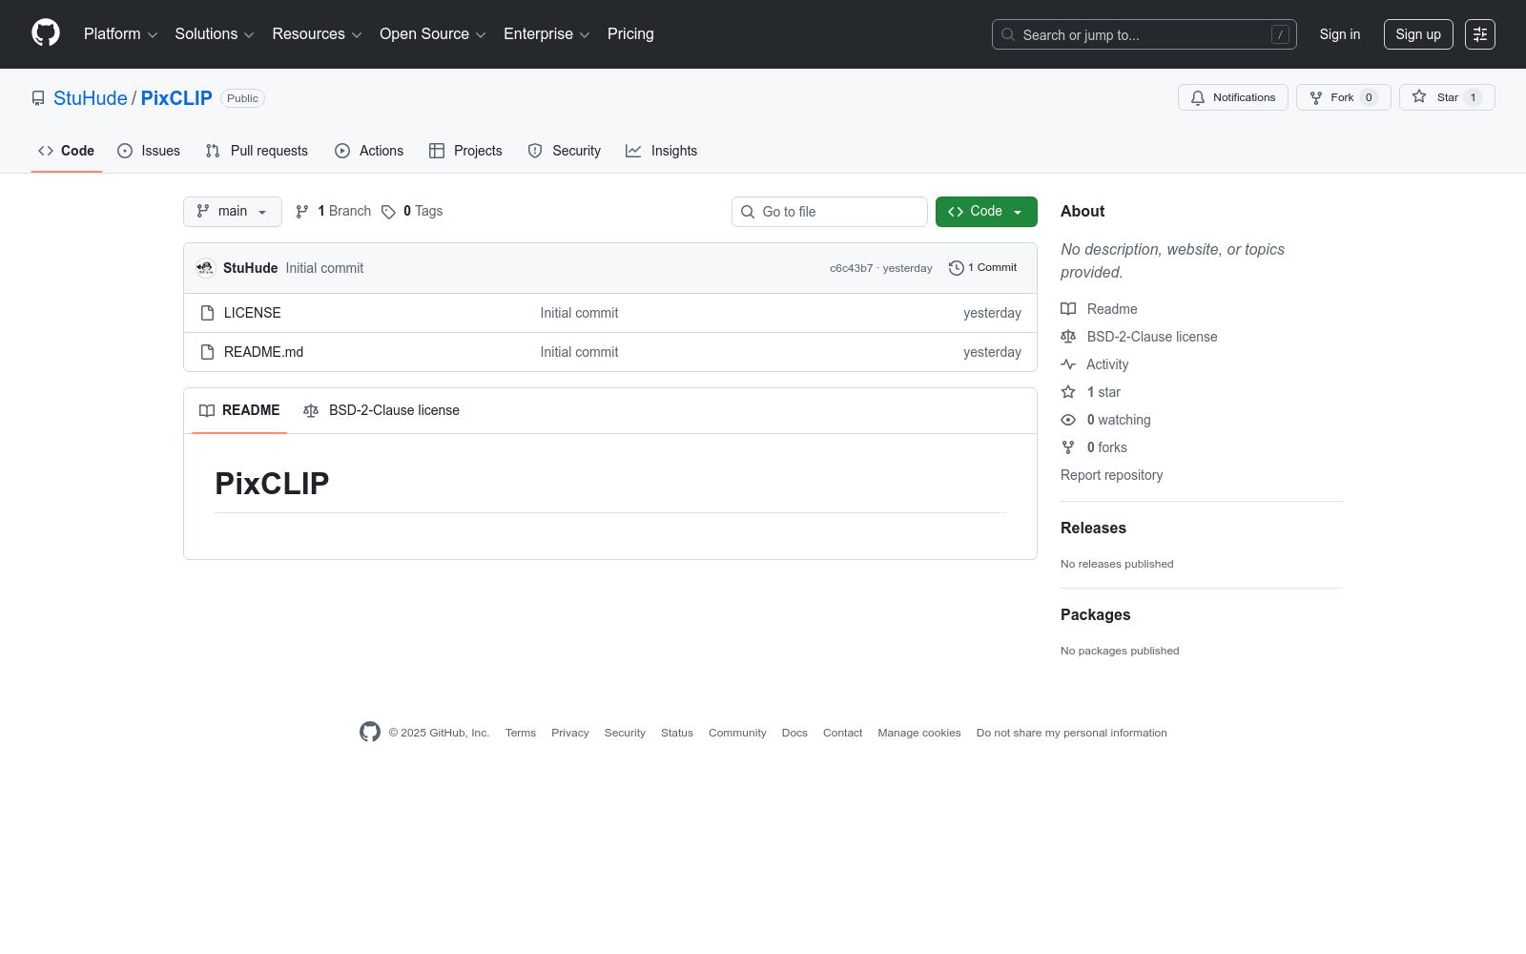1526x954 pixels.
Task: Open the Security tab
Action: point(565,151)
